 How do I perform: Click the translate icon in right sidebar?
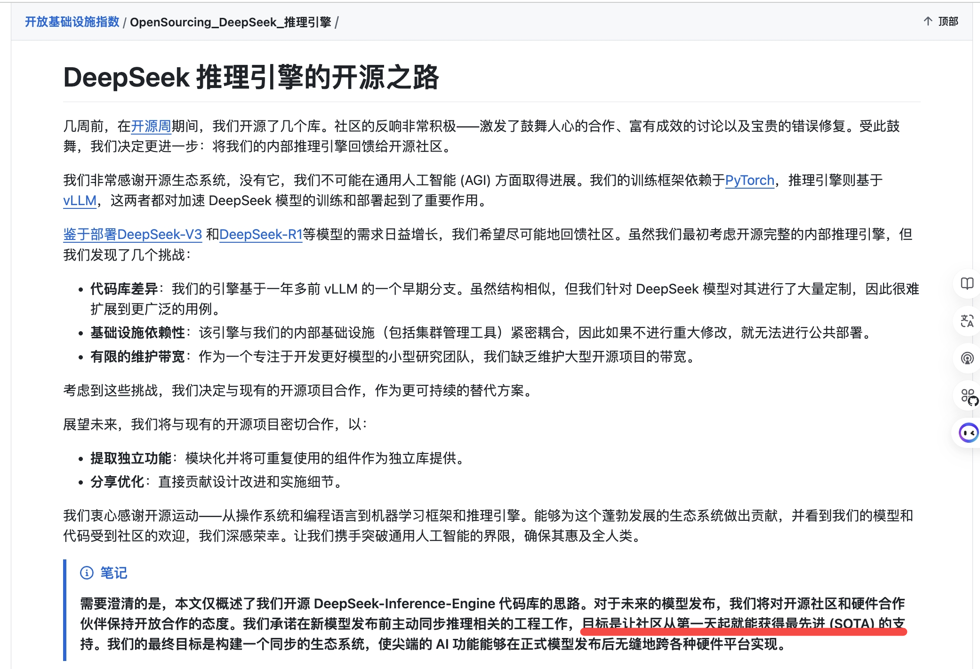(967, 321)
